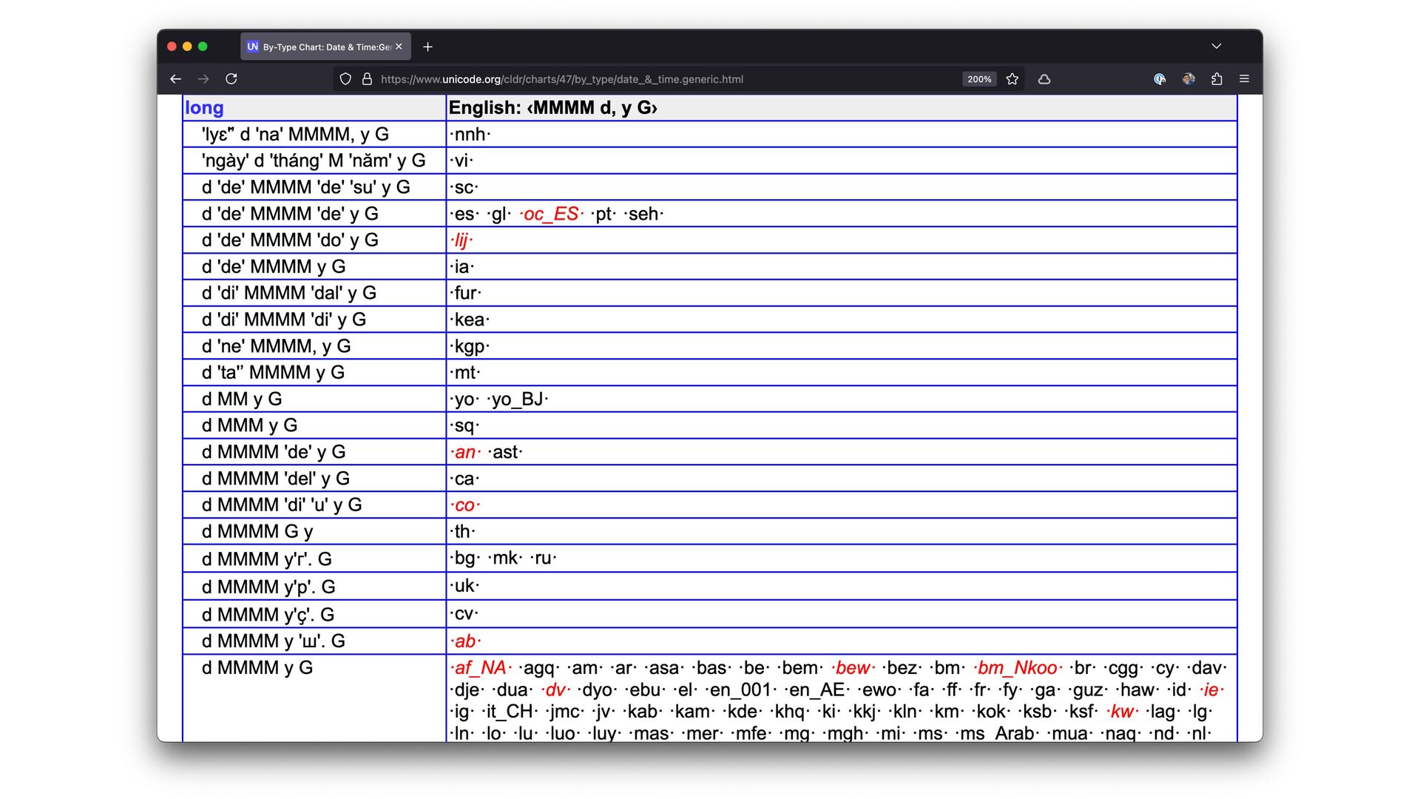Select the By-Type Chart: Date & Time tab
The height and width of the screenshot is (799, 1420).
[325, 47]
